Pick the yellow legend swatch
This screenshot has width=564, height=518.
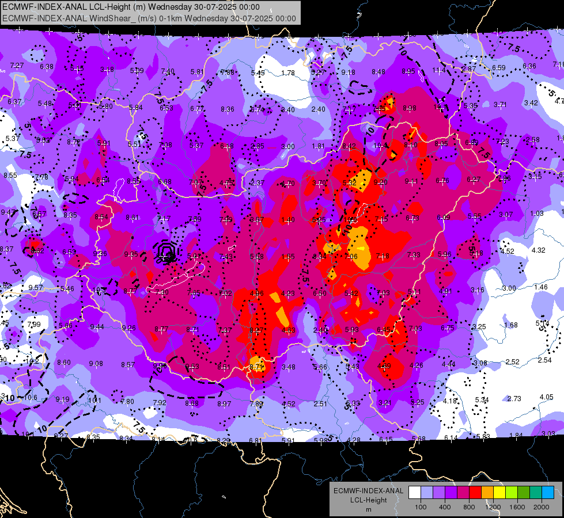(499, 493)
